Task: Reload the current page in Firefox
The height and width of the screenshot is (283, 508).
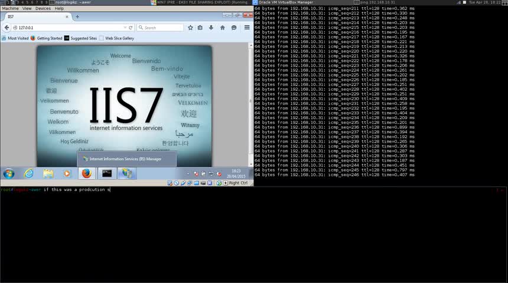Action: [x=131, y=28]
